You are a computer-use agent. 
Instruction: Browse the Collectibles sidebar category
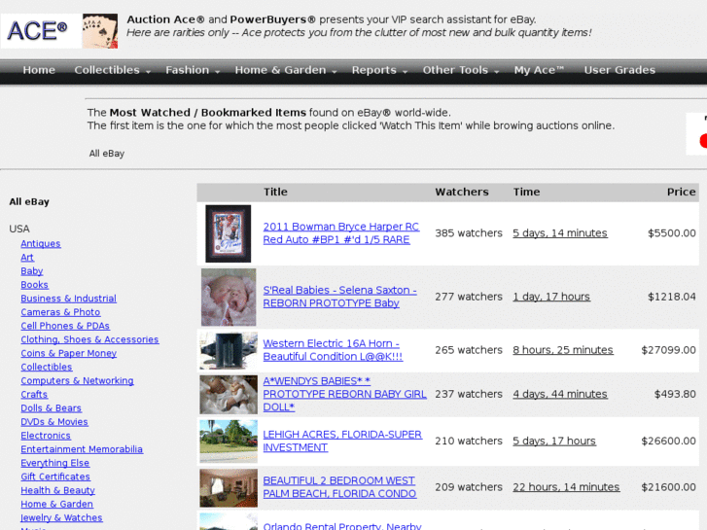point(47,368)
